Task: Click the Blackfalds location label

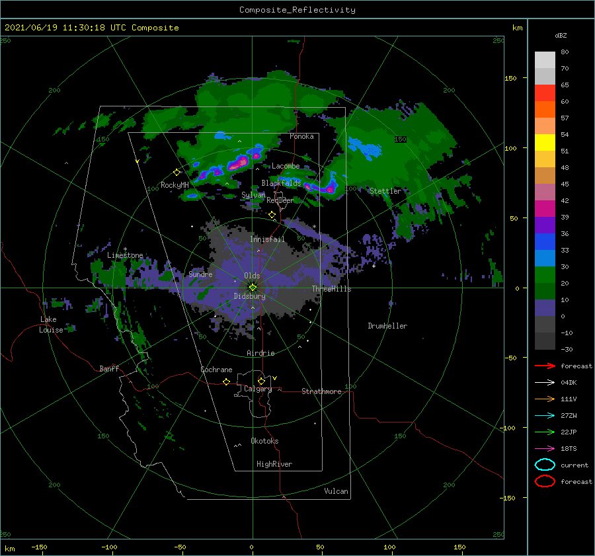Action: 281,183
